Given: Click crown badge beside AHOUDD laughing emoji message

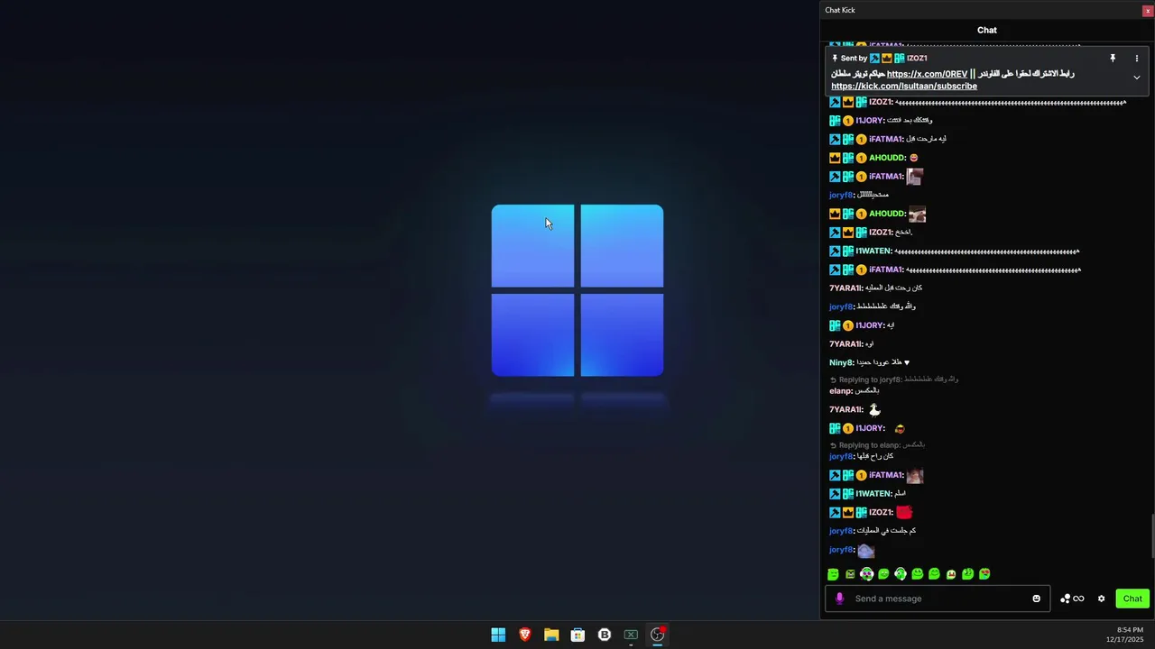Looking at the screenshot, I should [835, 158].
